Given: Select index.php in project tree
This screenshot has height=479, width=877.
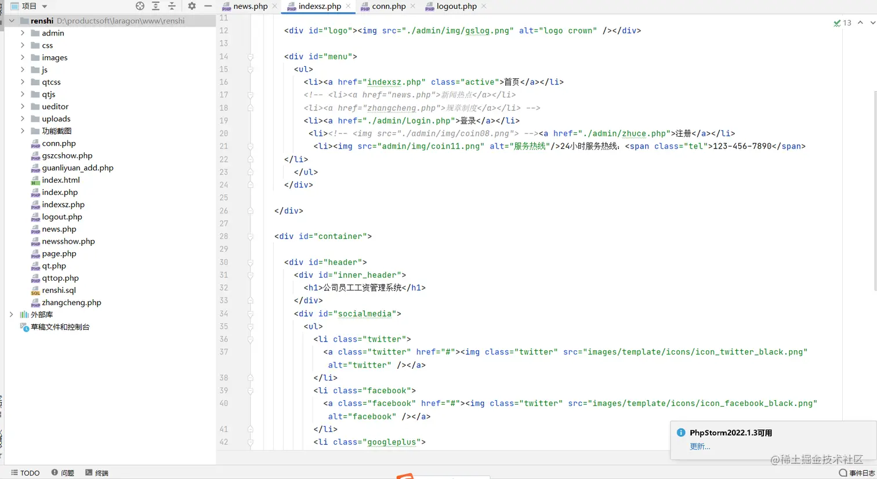Looking at the screenshot, I should pos(60,192).
